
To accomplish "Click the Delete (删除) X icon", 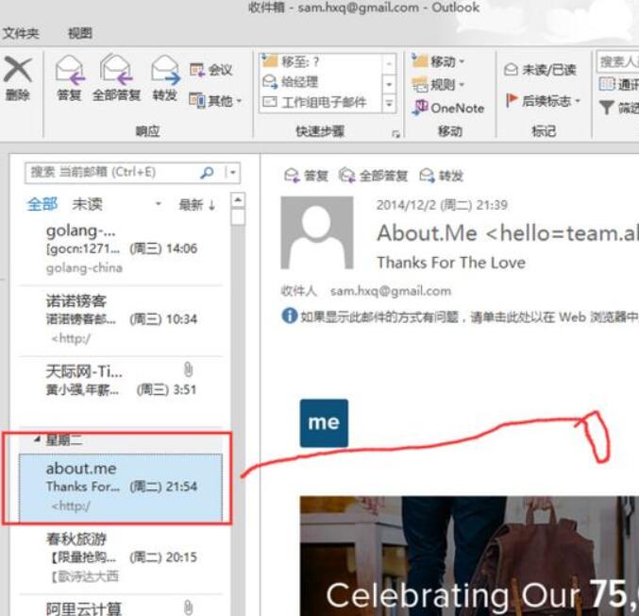I will pos(18,70).
